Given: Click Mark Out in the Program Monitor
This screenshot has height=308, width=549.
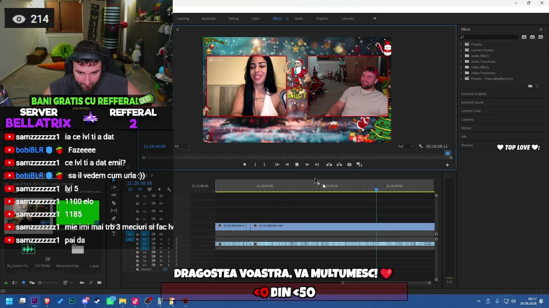Looking at the screenshot, I should tap(264, 165).
